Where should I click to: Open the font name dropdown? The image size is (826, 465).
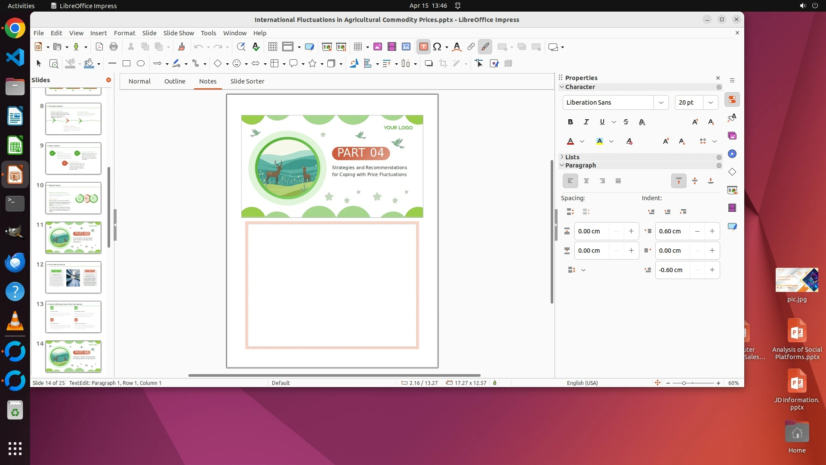click(661, 102)
